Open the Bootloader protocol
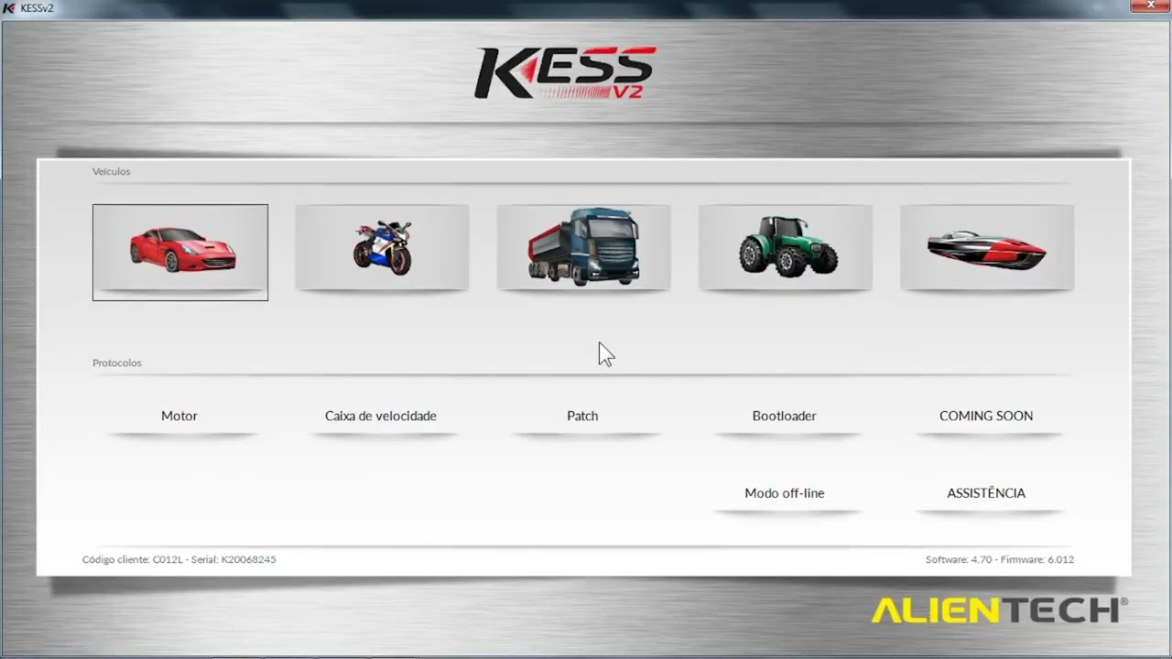 point(785,416)
